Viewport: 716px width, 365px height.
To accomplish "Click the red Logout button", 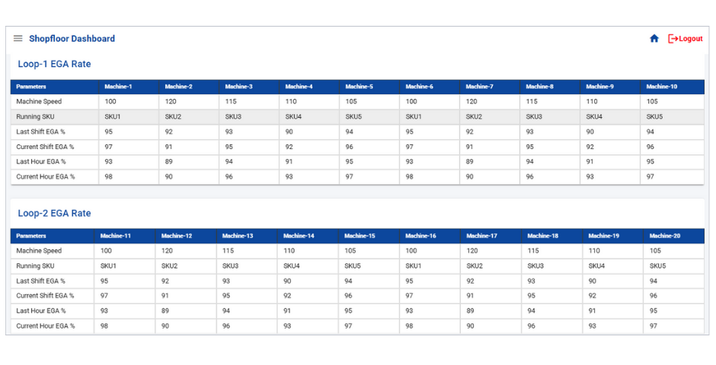I will tap(686, 39).
